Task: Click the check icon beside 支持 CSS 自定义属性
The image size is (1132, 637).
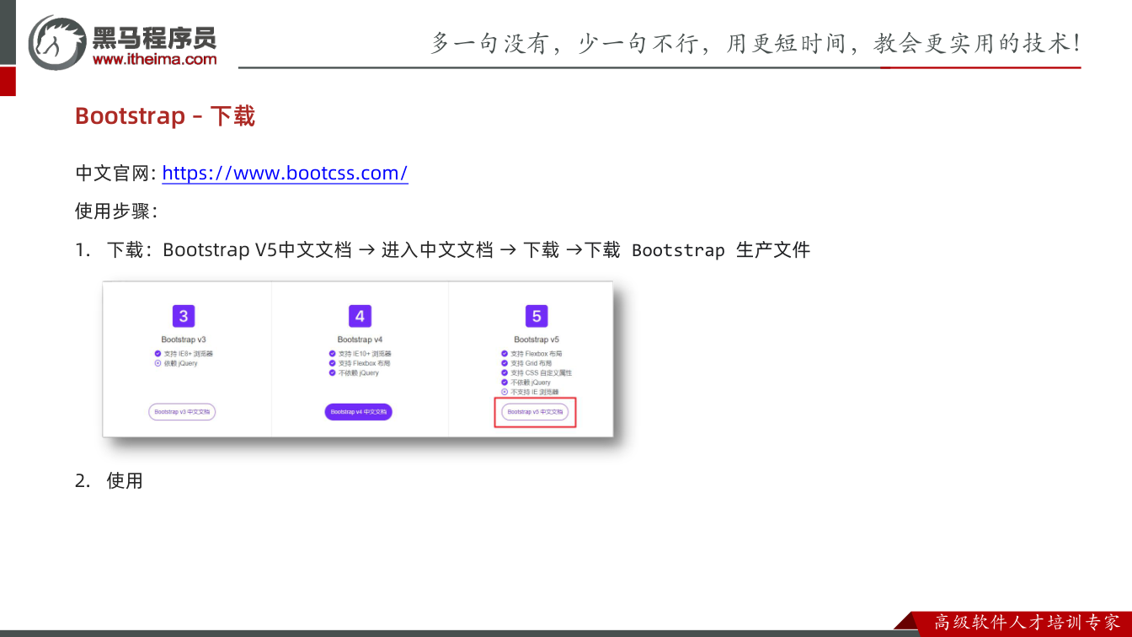Action: (505, 372)
